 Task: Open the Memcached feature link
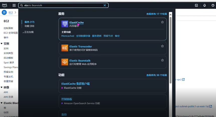tap(68, 36)
